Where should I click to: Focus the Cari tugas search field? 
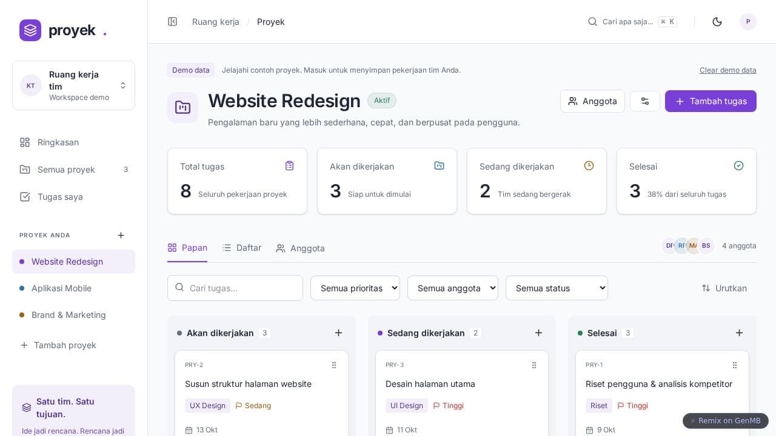point(235,288)
